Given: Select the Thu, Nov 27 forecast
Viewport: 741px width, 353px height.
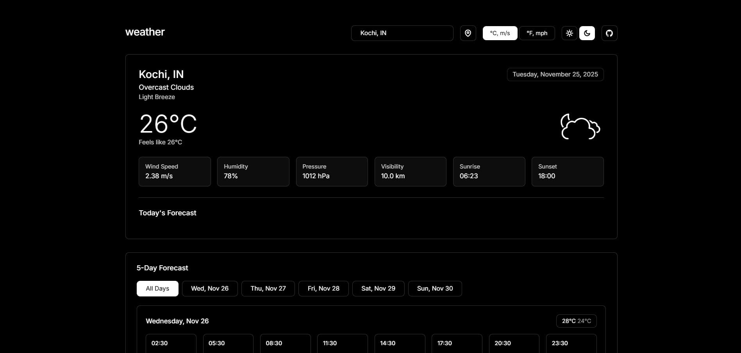Looking at the screenshot, I should tap(268, 288).
